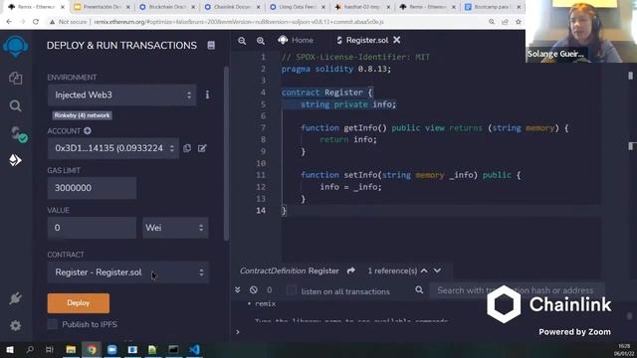The image size is (637, 358).
Task: Open Zoom app in taskbar
Action: (x=112, y=349)
